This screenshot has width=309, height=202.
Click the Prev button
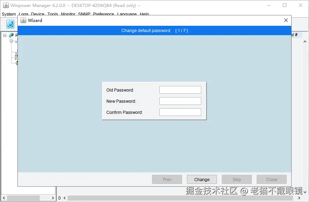click(167, 179)
